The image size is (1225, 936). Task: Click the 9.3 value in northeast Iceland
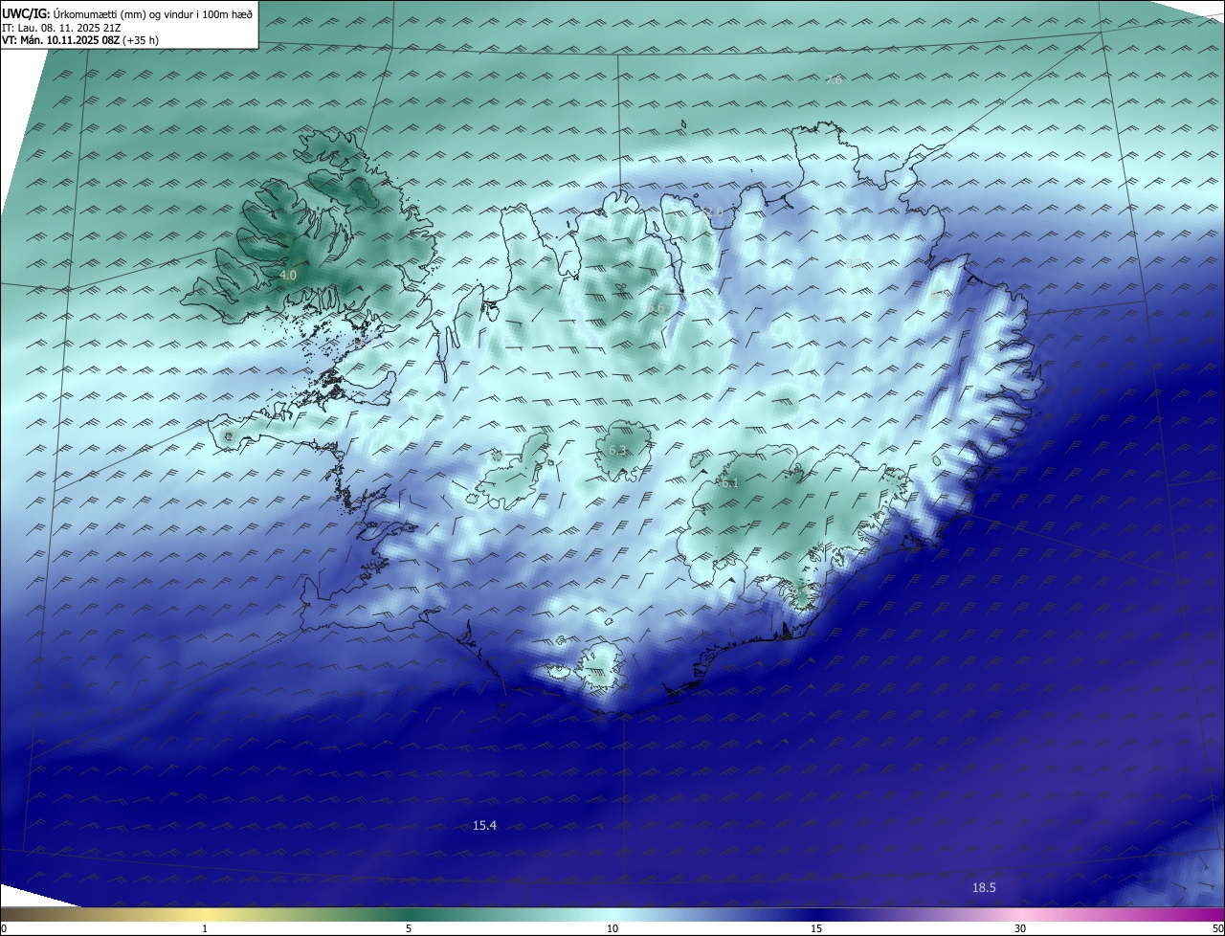click(x=854, y=263)
